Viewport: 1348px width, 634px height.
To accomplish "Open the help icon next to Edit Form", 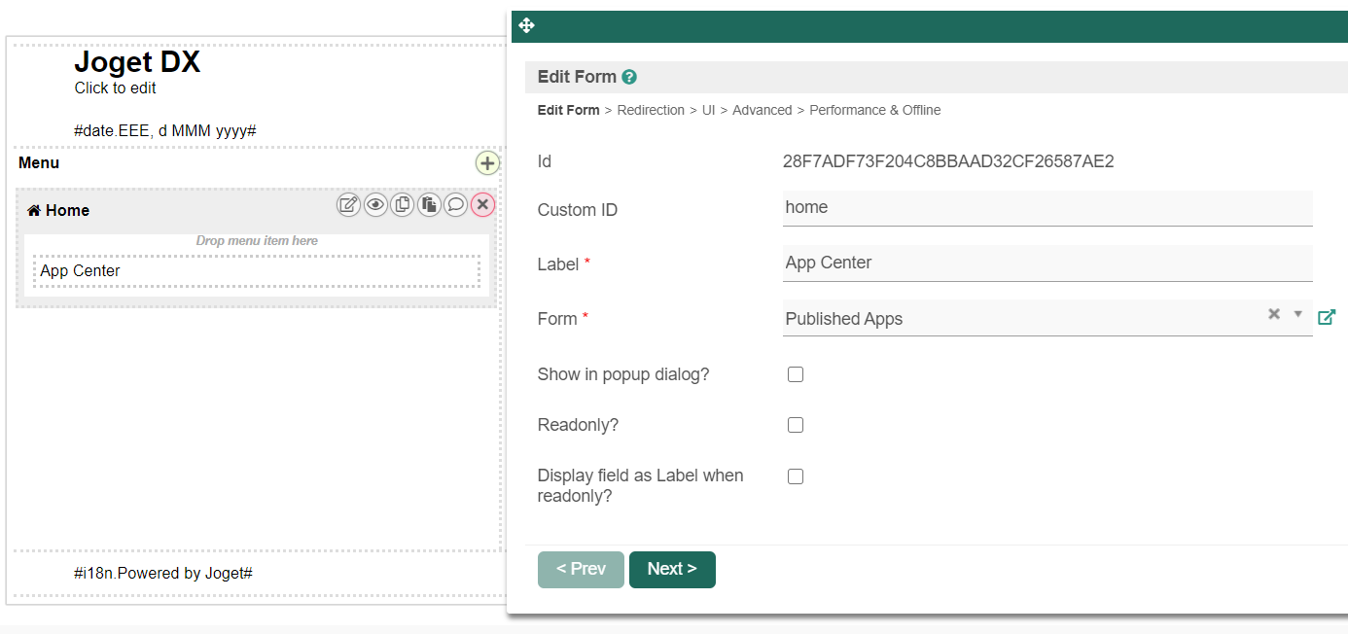I will (x=629, y=77).
